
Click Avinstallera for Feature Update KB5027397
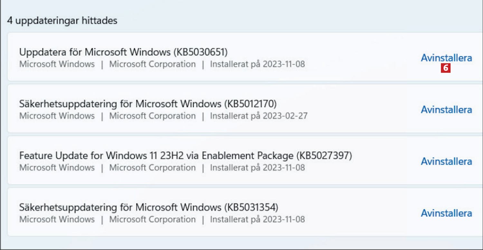coord(446,161)
